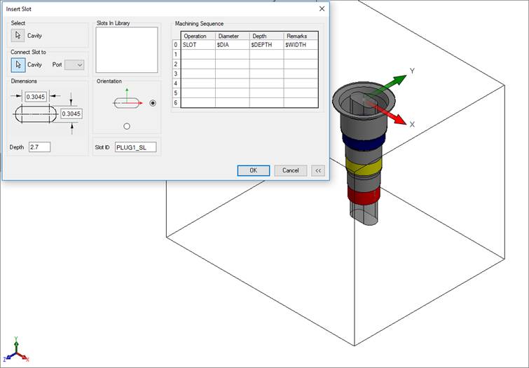Viewport: 529px width, 368px height.
Task: Click the red band on the cavity model
Action: pyautogui.click(x=364, y=196)
